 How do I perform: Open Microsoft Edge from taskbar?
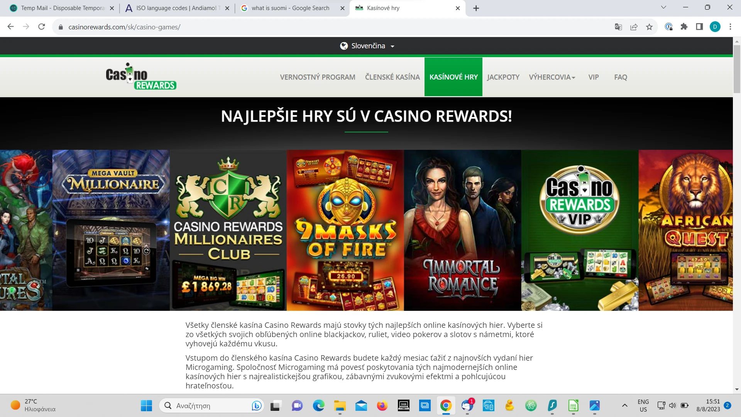318,405
